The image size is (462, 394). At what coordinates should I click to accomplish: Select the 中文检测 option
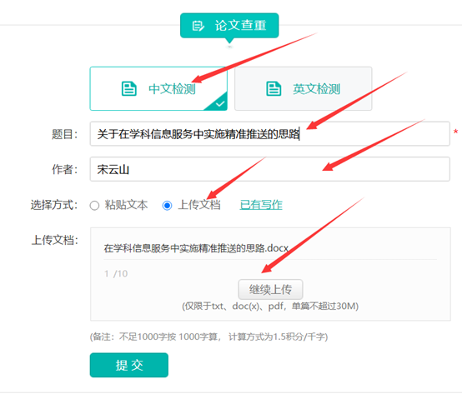pos(158,88)
